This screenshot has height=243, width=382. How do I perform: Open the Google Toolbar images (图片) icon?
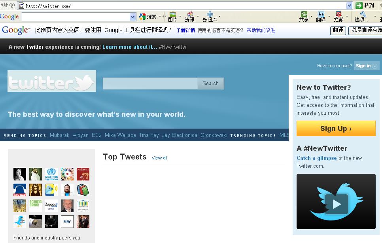point(172,16)
